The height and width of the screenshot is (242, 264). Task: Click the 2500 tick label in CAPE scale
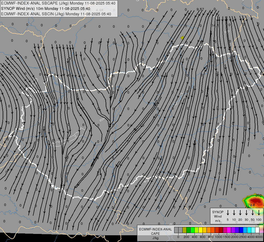coord(243,237)
